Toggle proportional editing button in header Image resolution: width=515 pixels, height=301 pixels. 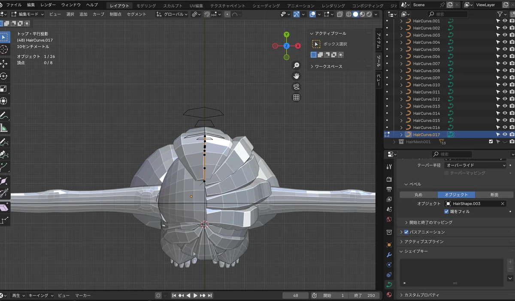(227, 14)
